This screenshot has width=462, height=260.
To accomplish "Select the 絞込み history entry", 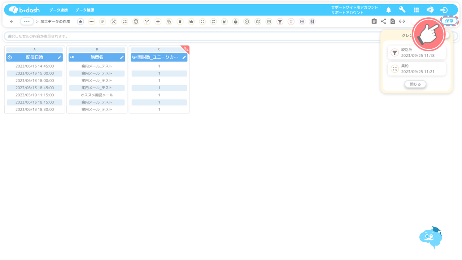I will (x=417, y=53).
